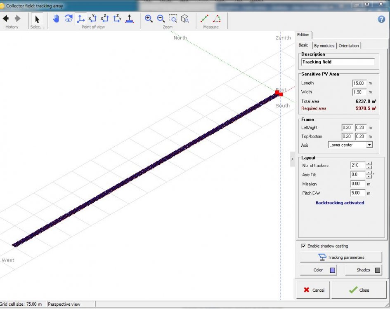Open Tracking parameters
This screenshot has width=390, height=309.
[341, 257]
